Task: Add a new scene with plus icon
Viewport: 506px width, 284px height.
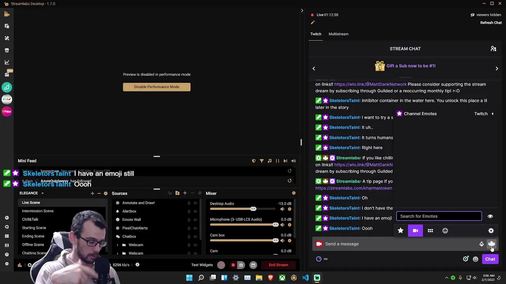Action: pos(93,193)
